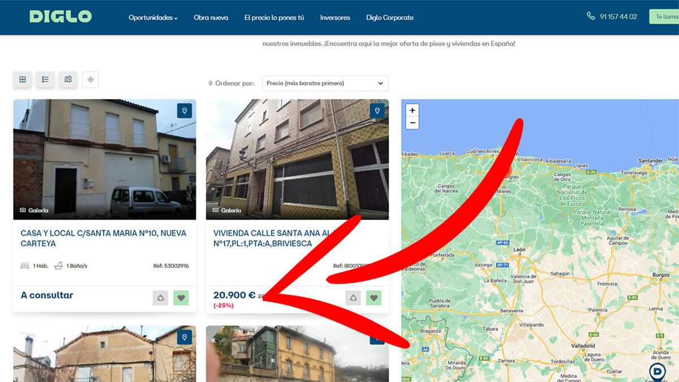Screen dimensions: 679x382
Task: Switch to list view layout
Action: (45, 80)
